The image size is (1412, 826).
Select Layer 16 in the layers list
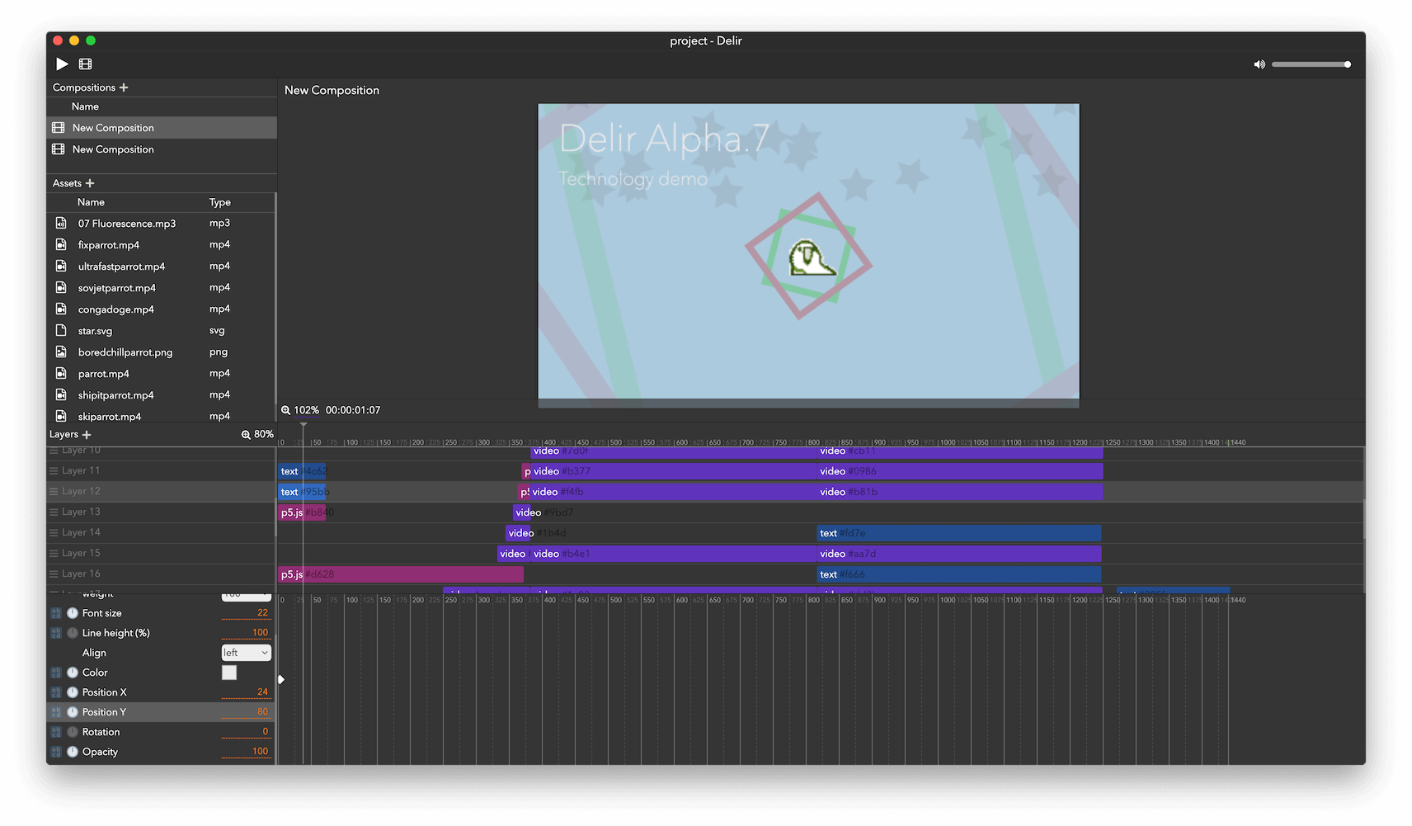[161, 574]
